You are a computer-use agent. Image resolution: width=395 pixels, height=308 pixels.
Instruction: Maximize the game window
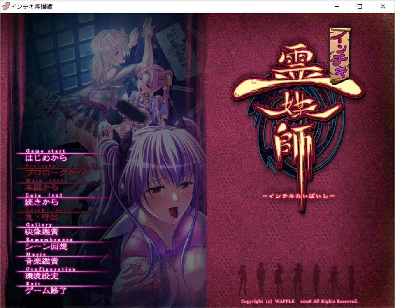pos(360,6)
